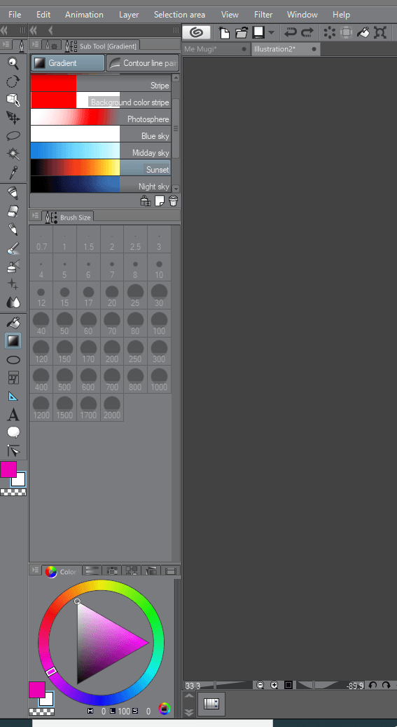Select the Eraser tool

tap(13, 211)
